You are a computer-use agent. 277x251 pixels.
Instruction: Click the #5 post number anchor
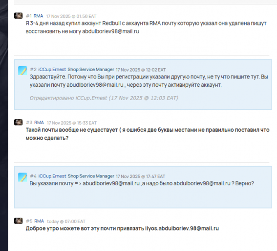coord(29,221)
